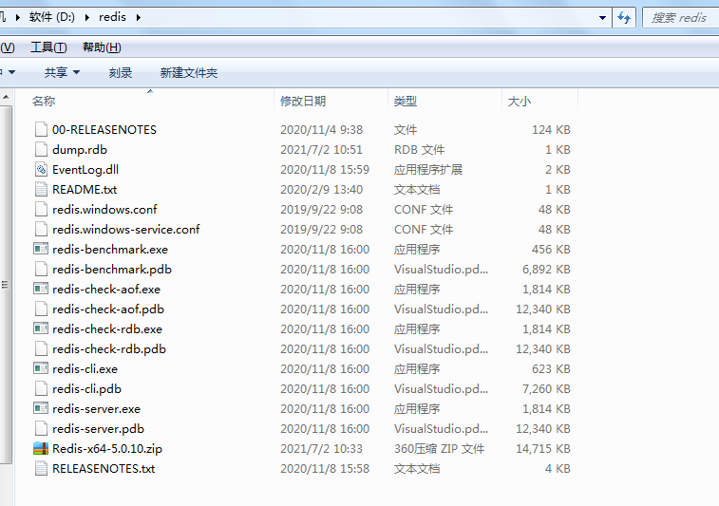Select the EventLog.dll file icon
This screenshot has height=506, width=719.
point(41,170)
